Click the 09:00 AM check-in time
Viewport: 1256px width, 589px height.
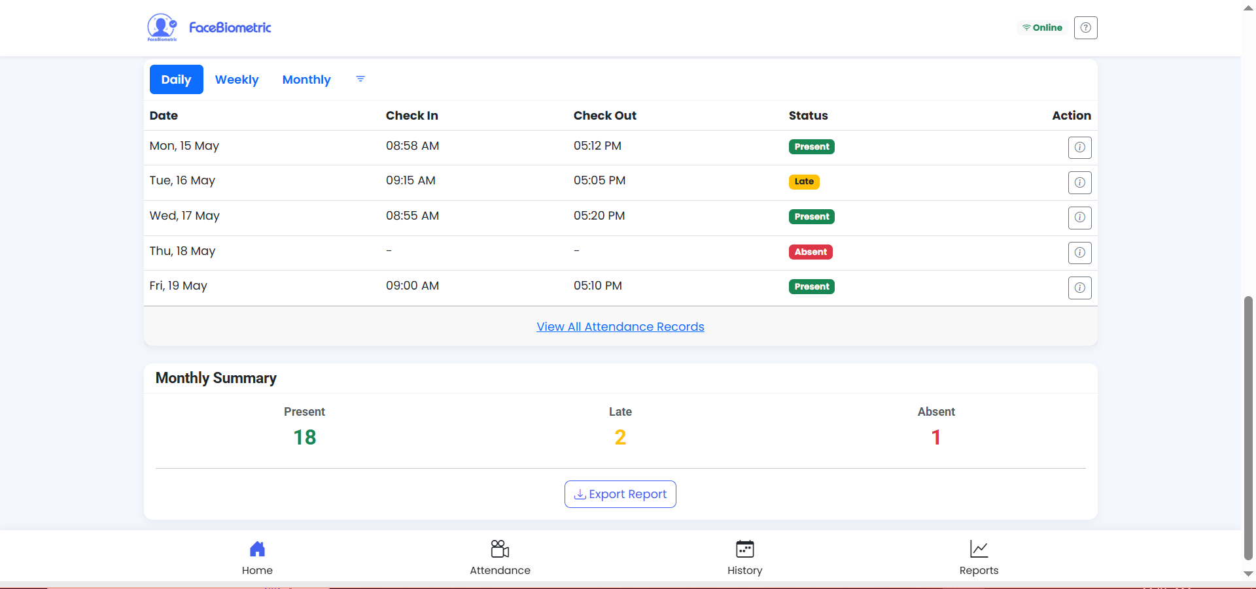click(x=412, y=286)
